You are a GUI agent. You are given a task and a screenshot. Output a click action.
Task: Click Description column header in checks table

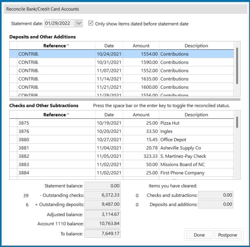pyautogui.click(x=196, y=115)
